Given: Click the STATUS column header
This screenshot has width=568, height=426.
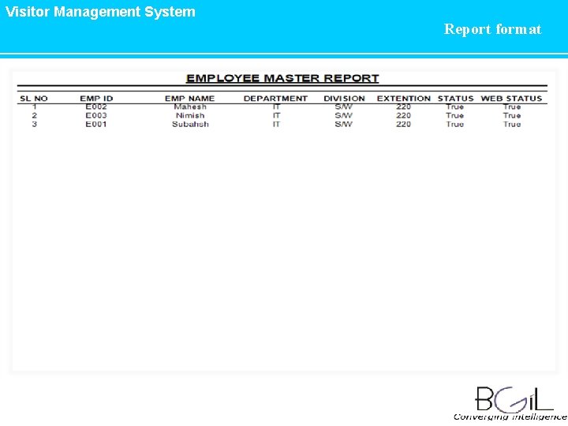Looking at the screenshot, I should tap(455, 99).
